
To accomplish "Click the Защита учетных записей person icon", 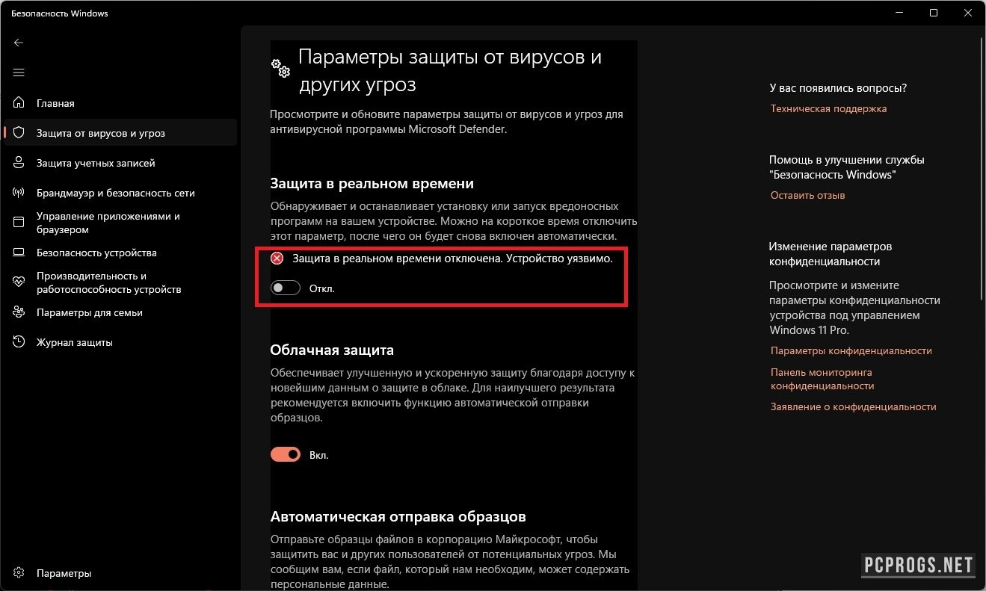I will [x=19, y=163].
